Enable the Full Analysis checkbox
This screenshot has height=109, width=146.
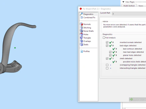pos(104,38)
